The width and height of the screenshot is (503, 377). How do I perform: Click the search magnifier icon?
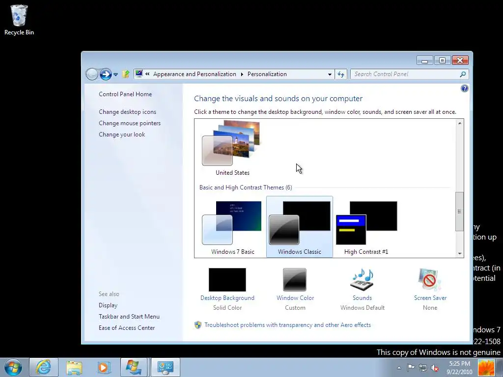(463, 74)
